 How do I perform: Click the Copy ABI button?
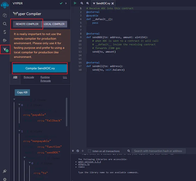pyautogui.click(x=22, y=93)
